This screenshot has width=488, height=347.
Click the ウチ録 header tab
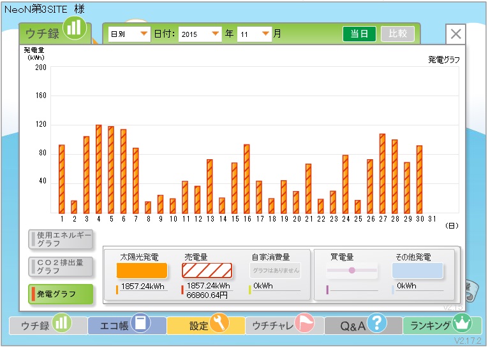point(55,33)
